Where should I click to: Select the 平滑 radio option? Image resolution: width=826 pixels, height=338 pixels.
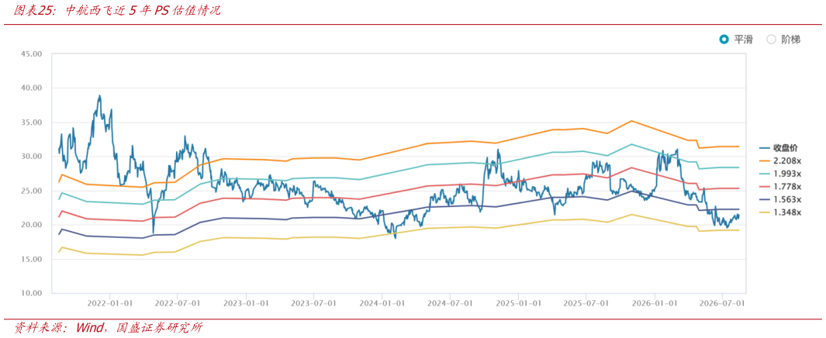click(x=737, y=40)
